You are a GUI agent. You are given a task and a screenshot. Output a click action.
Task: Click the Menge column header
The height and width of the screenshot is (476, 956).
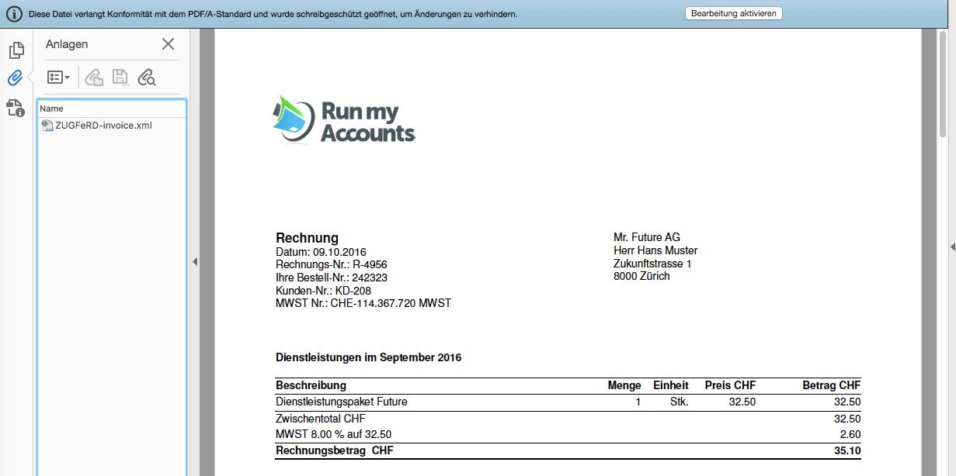tap(624, 385)
